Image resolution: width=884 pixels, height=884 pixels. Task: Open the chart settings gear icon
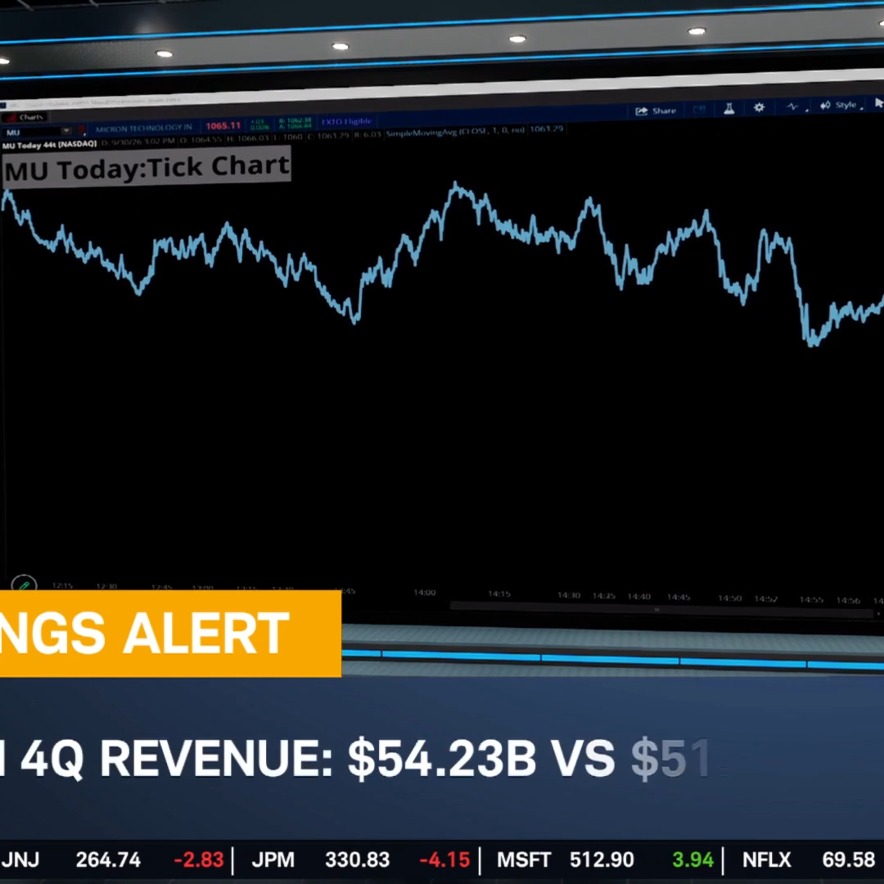pos(759,108)
